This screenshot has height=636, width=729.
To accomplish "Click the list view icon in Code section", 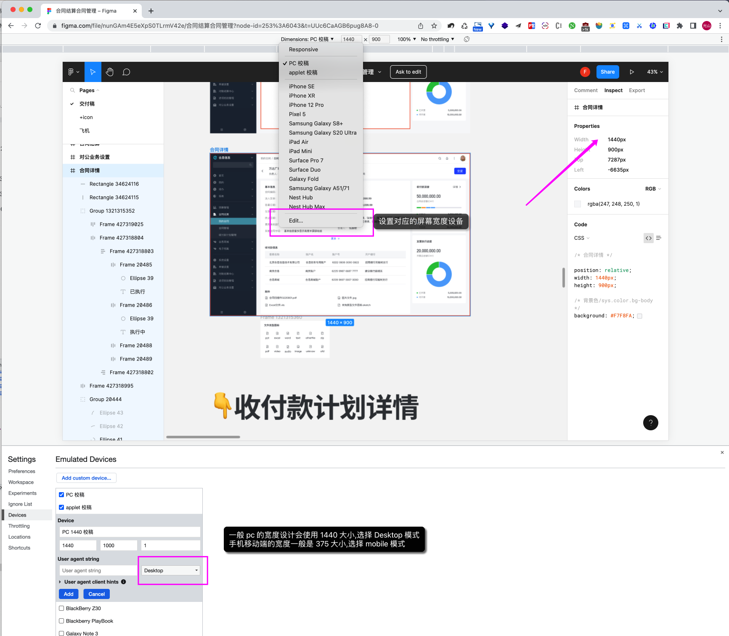I will pyautogui.click(x=659, y=238).
